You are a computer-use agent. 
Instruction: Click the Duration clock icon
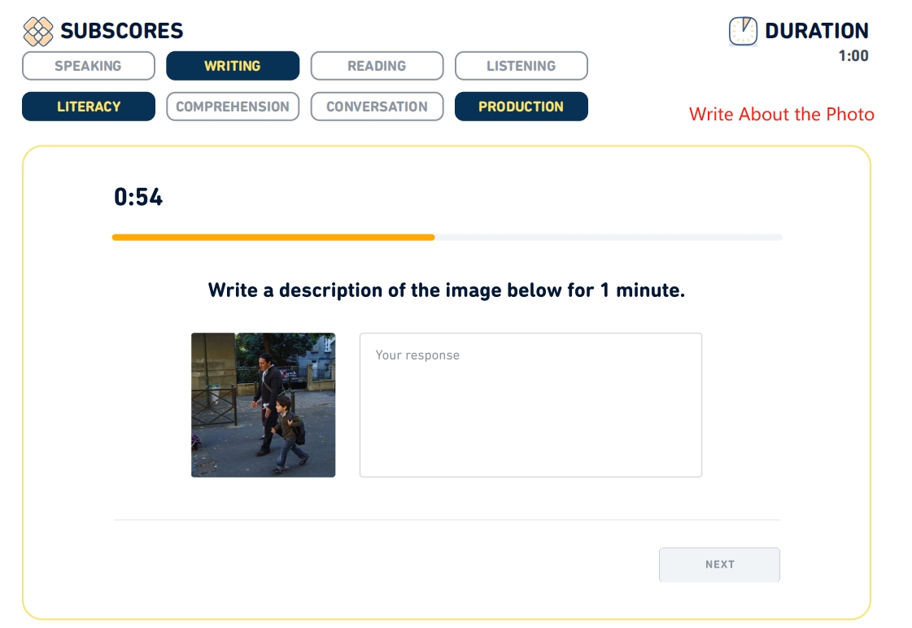pos(743,31)
